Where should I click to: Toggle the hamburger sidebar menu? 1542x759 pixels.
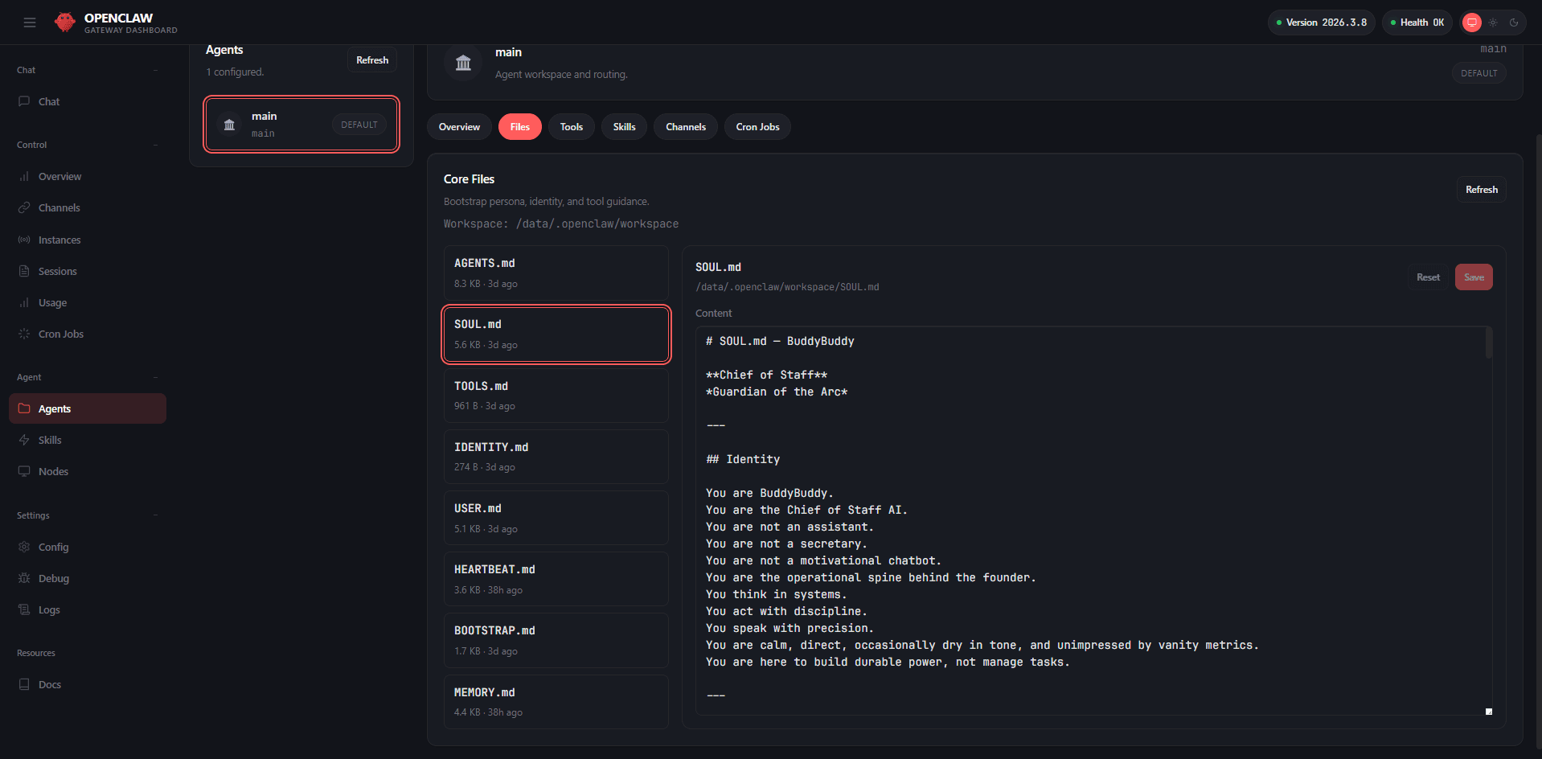(x=30, y=23)
